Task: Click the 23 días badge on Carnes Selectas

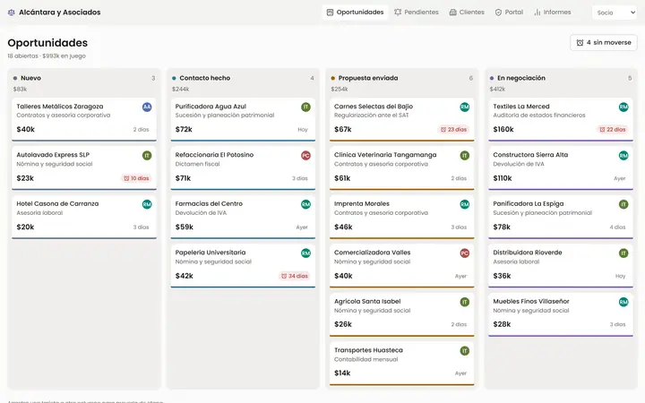Action: click(453, 130)
